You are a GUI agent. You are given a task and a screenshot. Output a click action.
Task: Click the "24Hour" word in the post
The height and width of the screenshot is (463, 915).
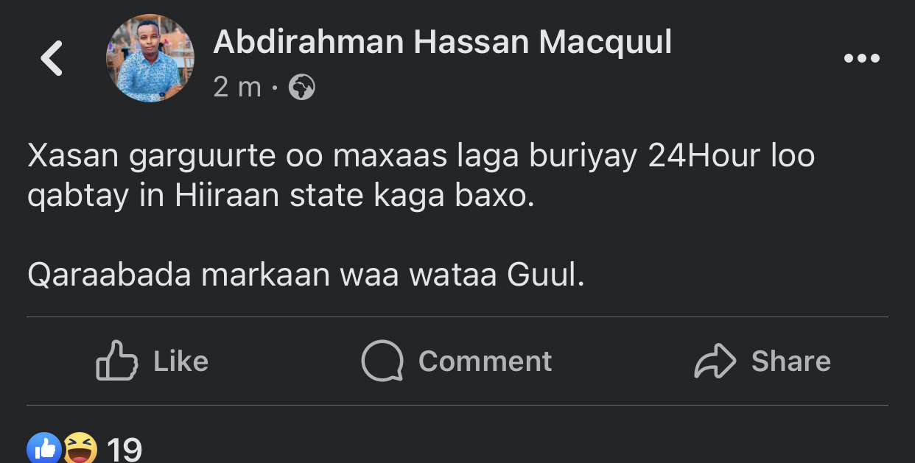click(x=703, y=158)
